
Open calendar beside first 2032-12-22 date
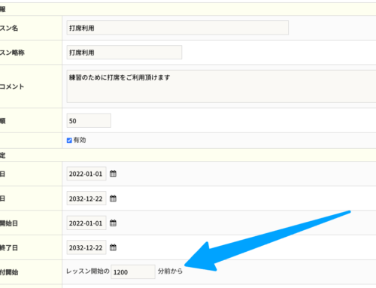pyautogui.click(x=113, y=199)
